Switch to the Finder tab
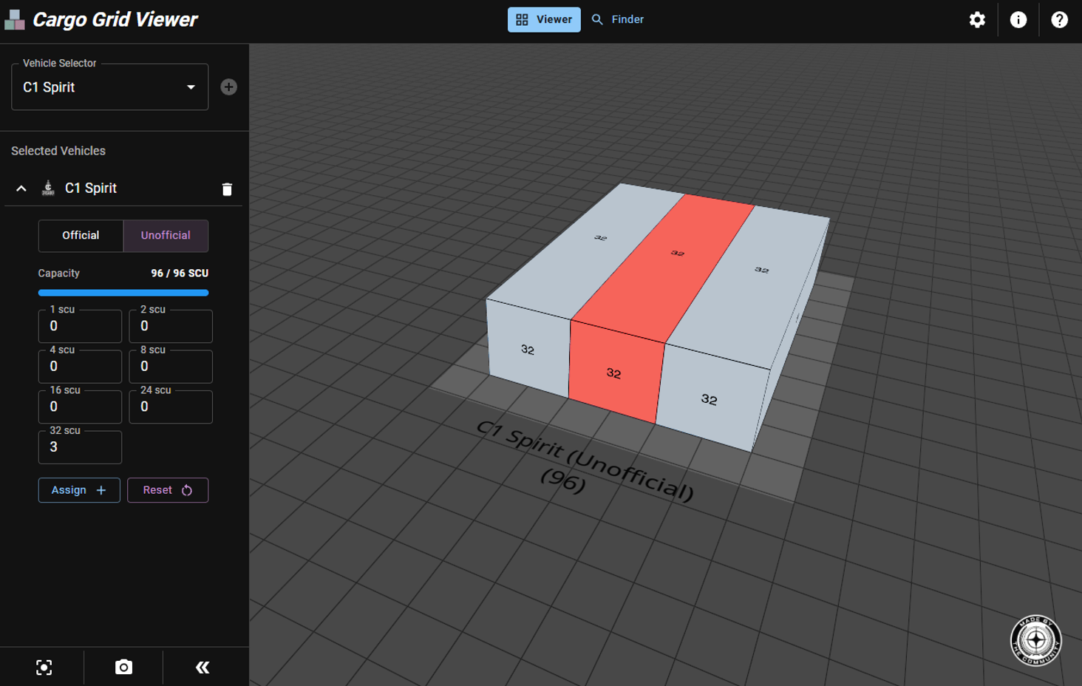 tap(618, 20)
